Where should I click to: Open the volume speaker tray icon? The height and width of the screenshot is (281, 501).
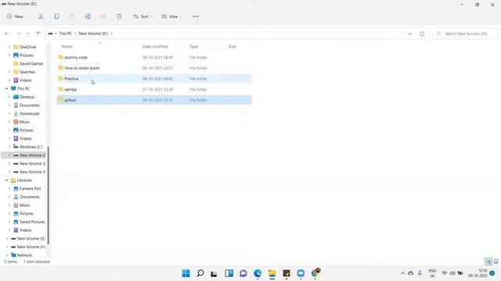coord(452,273)
